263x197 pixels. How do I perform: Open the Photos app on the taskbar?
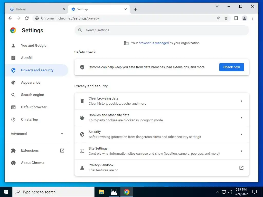[x=114, y=192]
